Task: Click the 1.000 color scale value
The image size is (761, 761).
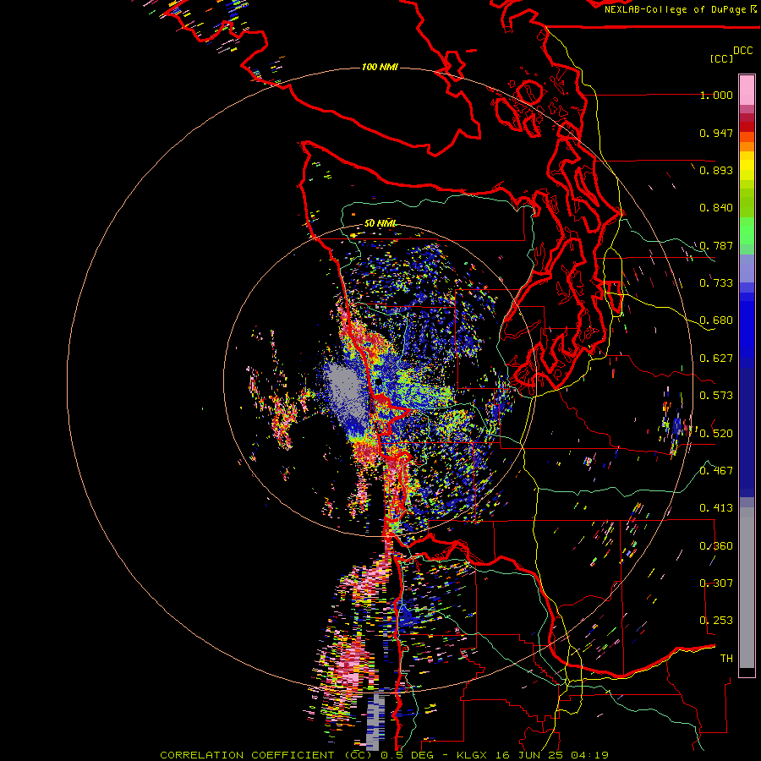Action: (716, 95)
